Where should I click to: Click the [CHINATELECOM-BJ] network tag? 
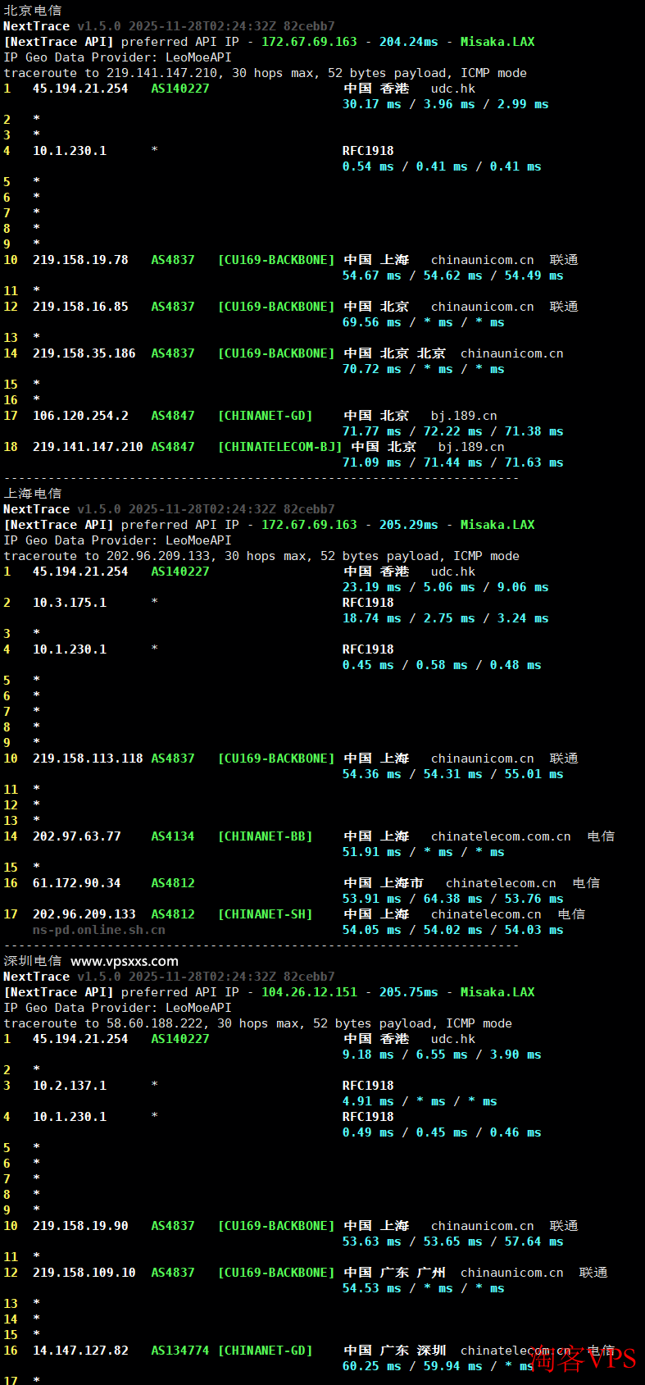(279, 447)
